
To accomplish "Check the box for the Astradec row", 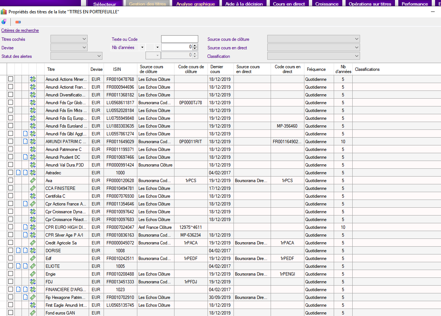I will coord(11,172).
